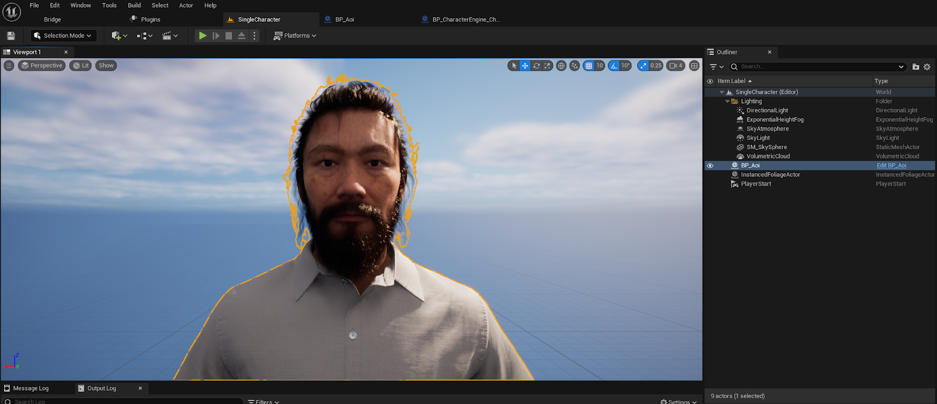Activate the scale transform tool in viewport
Screen dimensions: 937x404
pos(547,66)
